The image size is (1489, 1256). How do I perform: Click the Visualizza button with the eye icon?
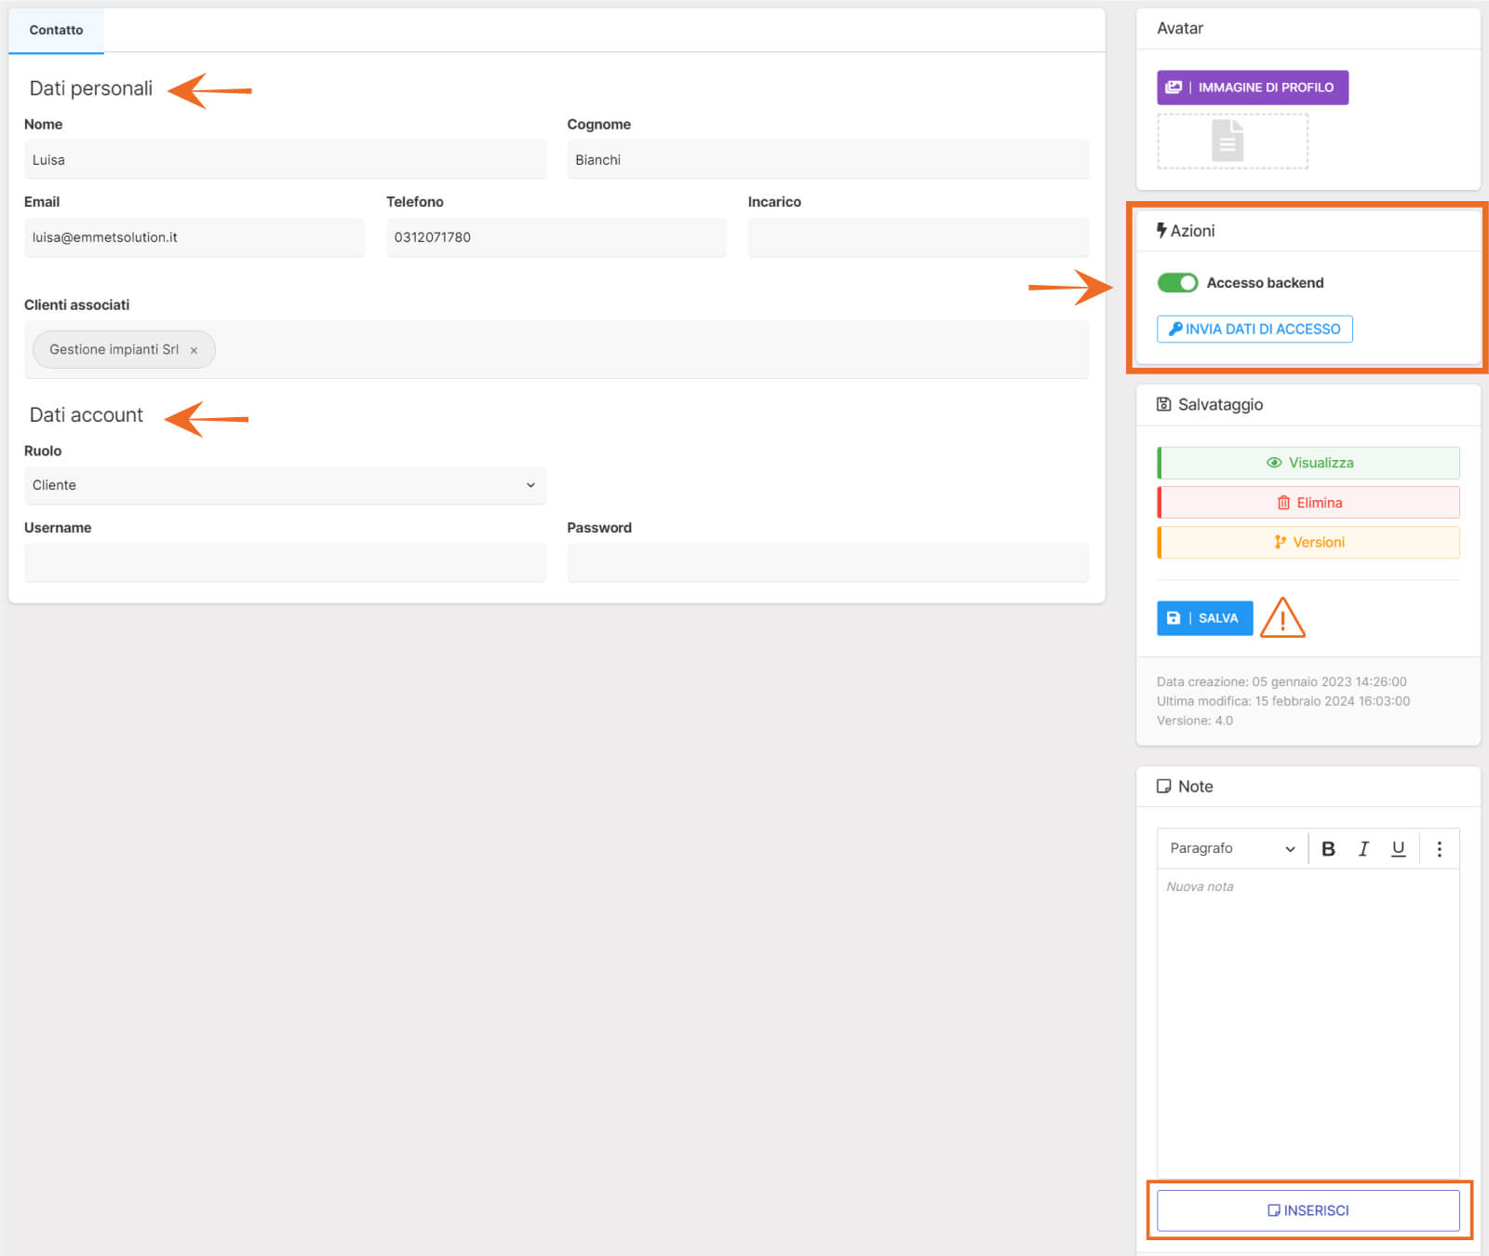pos(1308,463)
